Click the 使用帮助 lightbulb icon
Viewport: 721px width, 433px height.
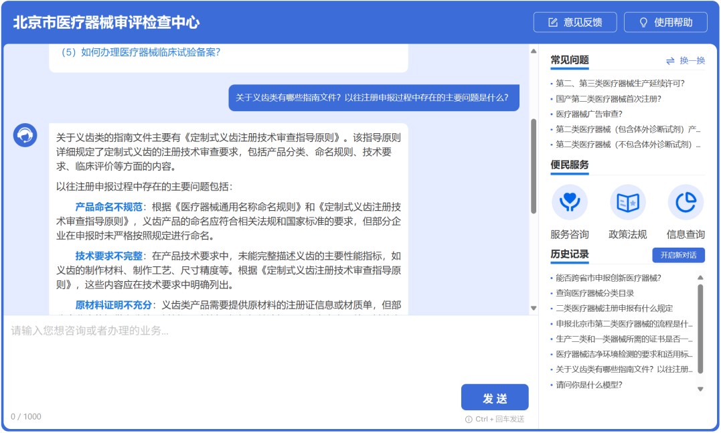point(643,22)
